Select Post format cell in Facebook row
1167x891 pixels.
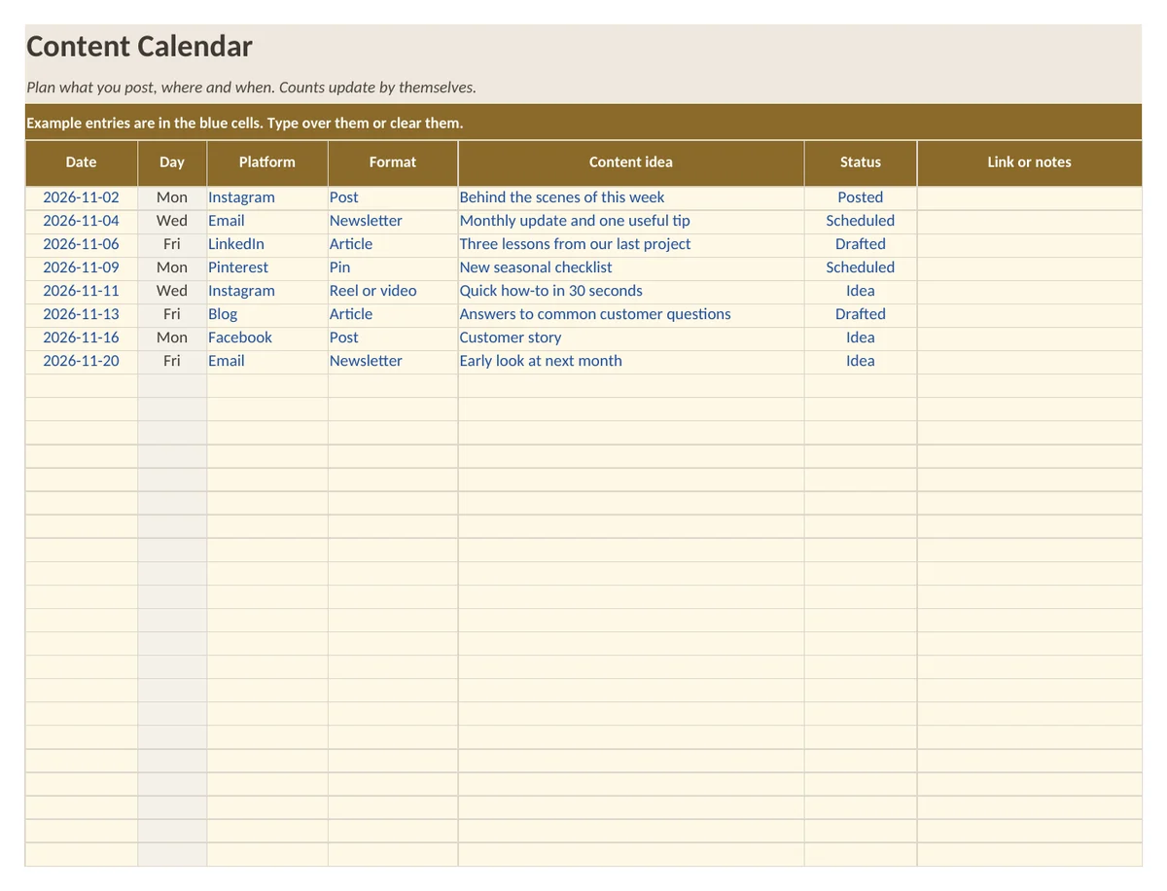(x=393, y=338)
